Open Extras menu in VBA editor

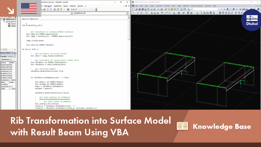66,6
